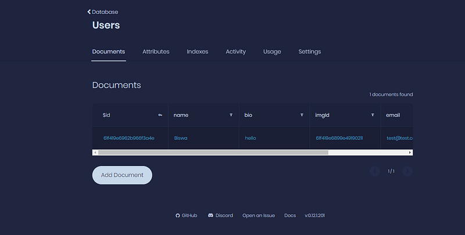
Task: Click the $id column header
Action: coord(130,115)
